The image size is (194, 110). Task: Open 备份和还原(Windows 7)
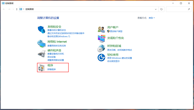[x=59, y=36]
